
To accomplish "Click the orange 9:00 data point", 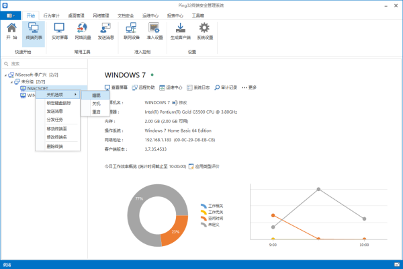I will (x=273, y=215).
